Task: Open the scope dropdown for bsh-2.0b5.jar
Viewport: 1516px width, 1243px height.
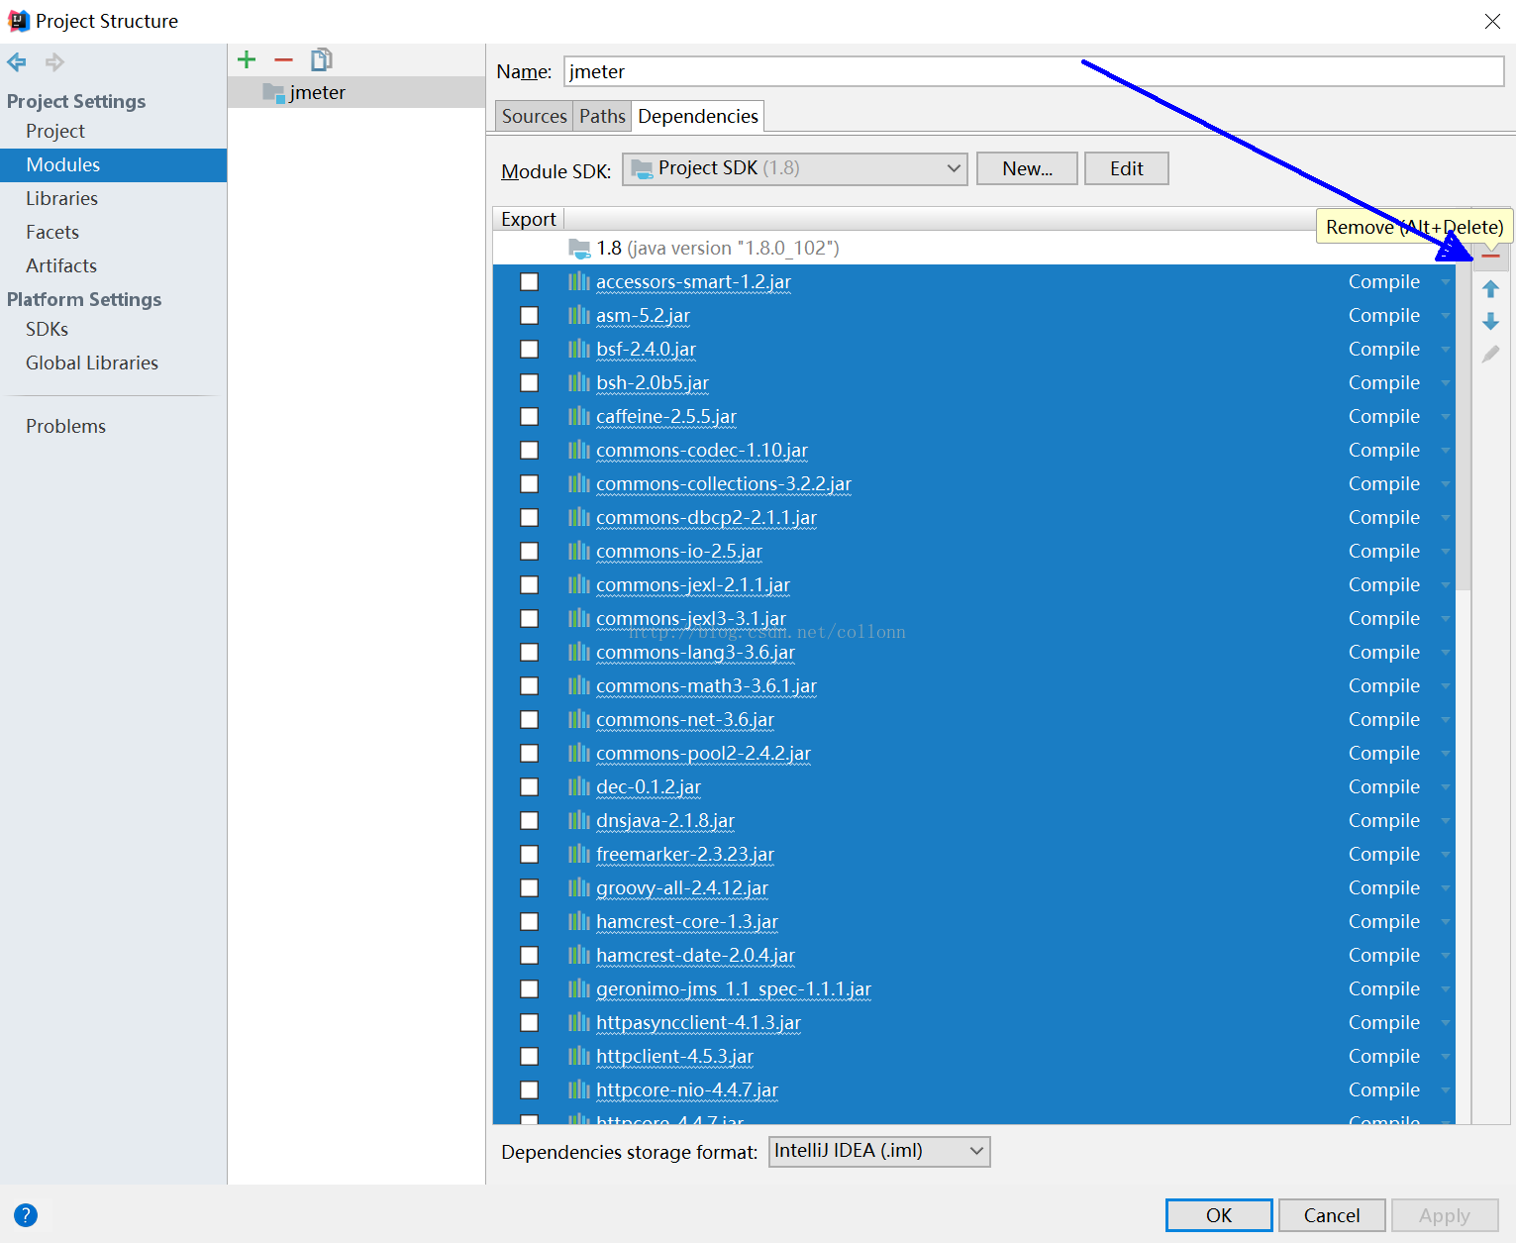Action: [x=1445, y=383]
